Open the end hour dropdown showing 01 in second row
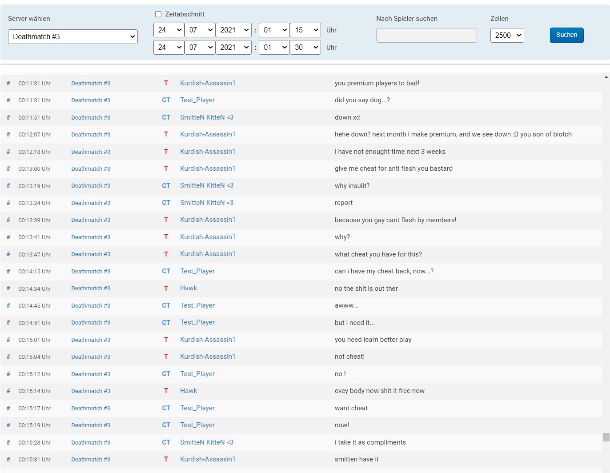The height and width of the screenshot is (473, 610). (x=274, y=47)
